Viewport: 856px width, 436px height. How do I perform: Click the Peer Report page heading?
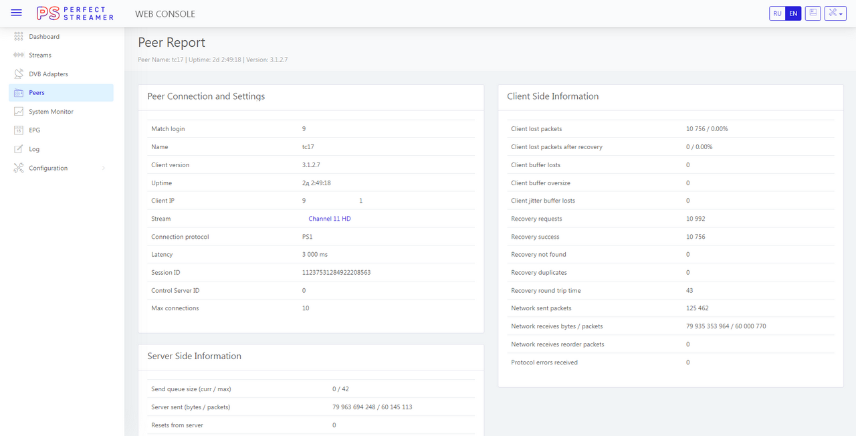pyautogui.click(x=171, y=42)
